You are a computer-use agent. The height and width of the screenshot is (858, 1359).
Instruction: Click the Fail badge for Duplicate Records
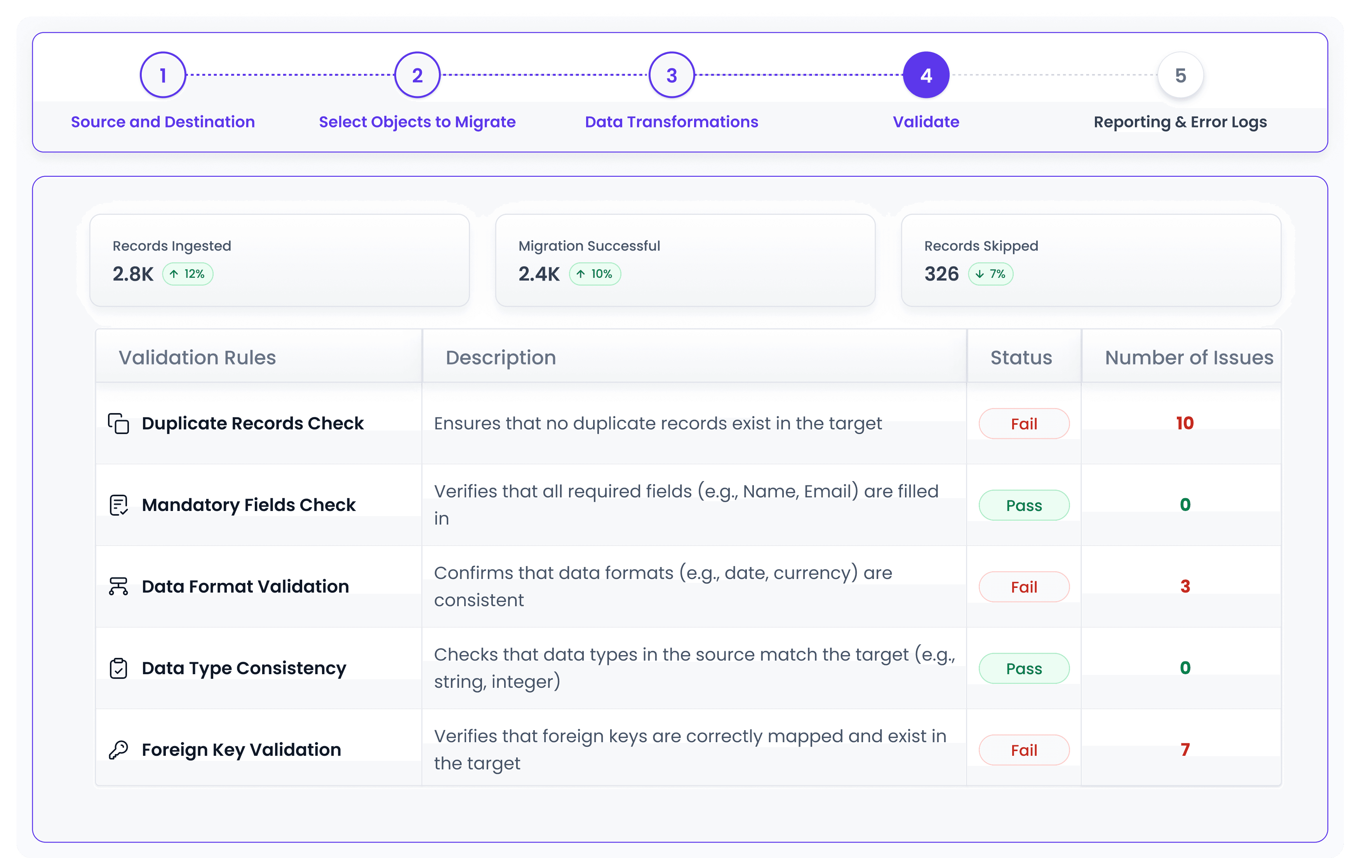(x=1024, y=424)
